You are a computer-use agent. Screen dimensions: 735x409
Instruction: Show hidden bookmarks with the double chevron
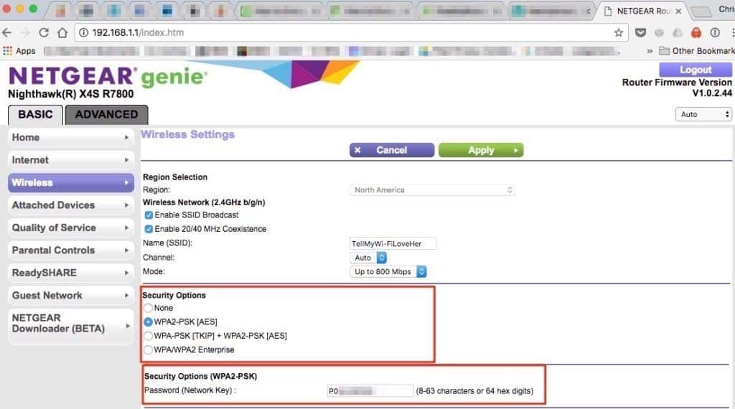pyautogui.click(x=650, y=51)
